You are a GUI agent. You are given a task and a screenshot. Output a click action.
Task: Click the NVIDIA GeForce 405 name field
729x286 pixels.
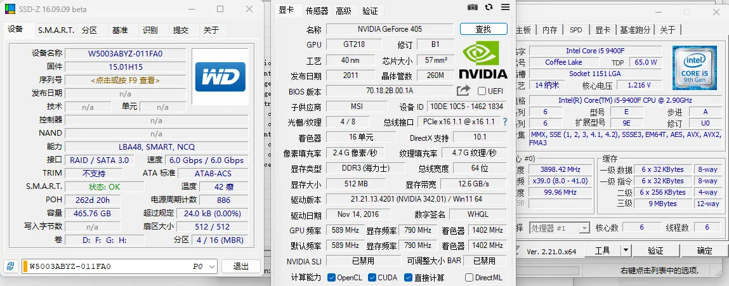click(x=390, y=29)
